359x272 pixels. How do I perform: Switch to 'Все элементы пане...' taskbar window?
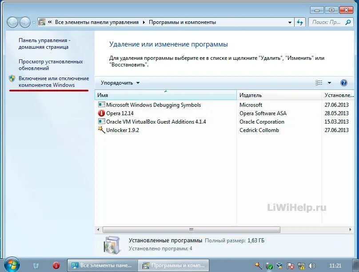click(x=103, y=266)
